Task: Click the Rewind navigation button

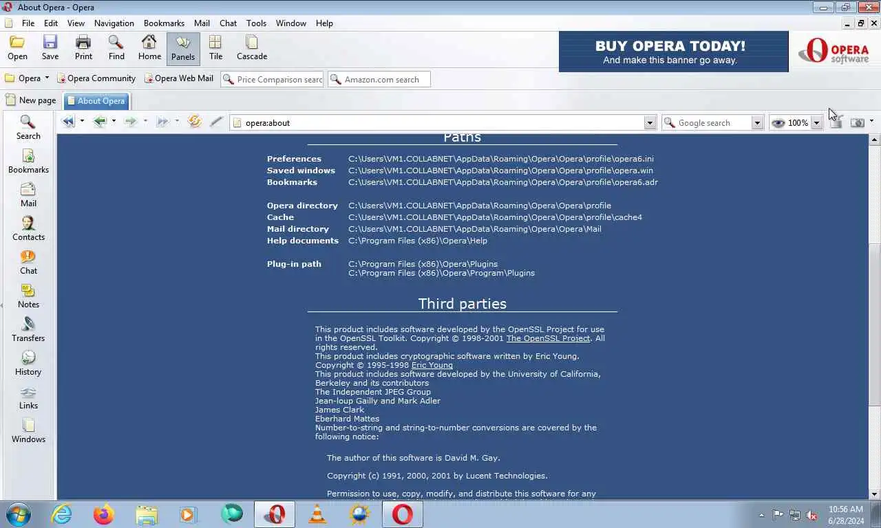Action: coord(68,122)
